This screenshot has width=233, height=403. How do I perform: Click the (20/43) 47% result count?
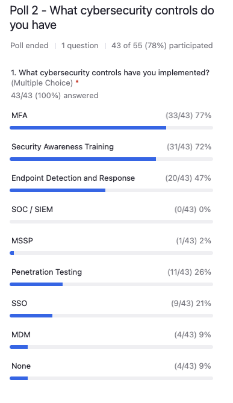(188, 178)
